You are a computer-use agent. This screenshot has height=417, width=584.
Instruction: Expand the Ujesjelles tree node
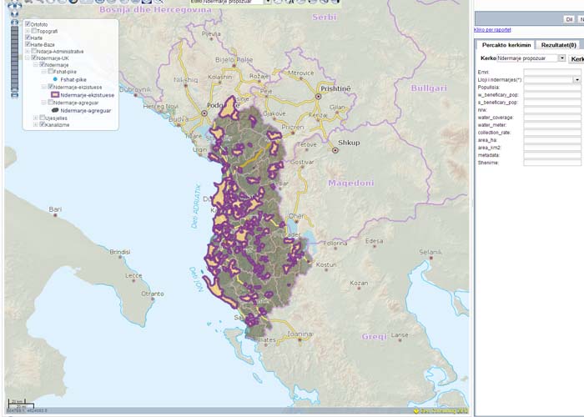(34, 118)
